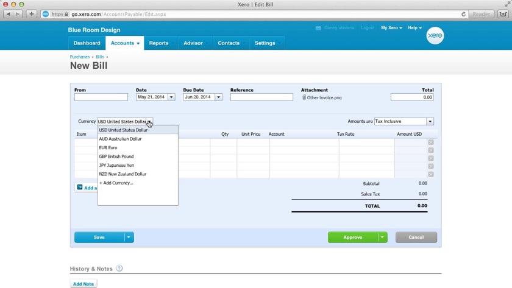Screen dimensions: 512x288
Task: Click the Total amount field
Action: coord(412,97)
